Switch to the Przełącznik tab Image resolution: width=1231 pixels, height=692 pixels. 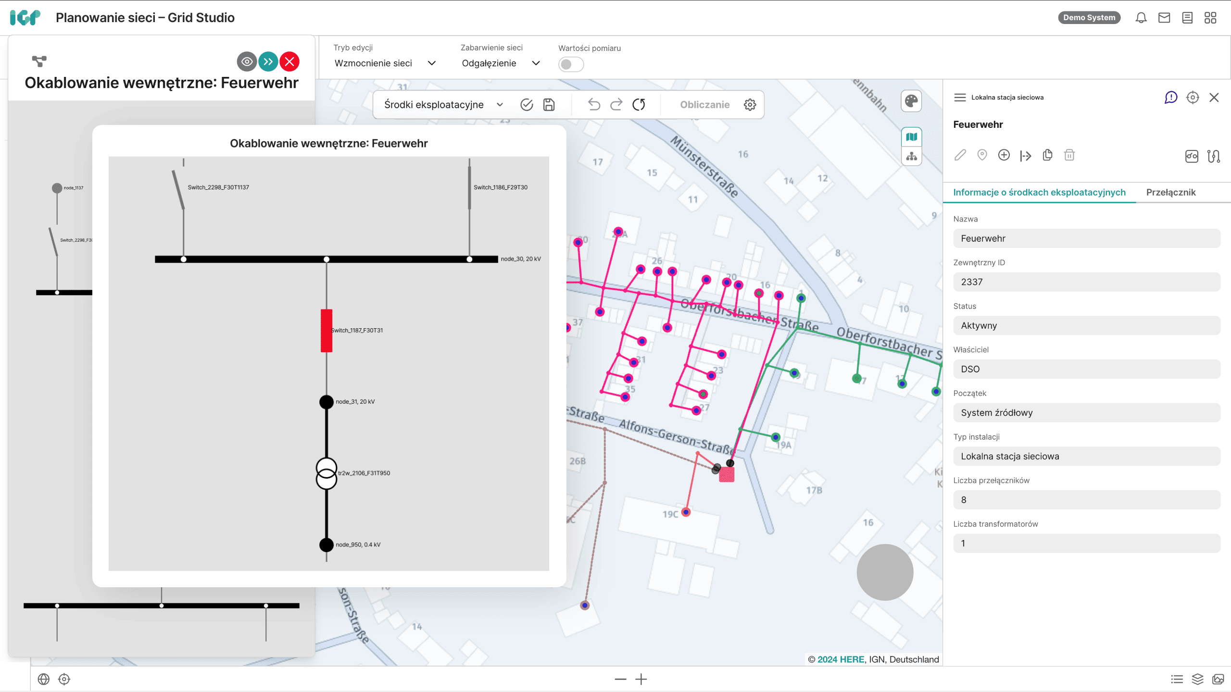click(1170, 192)
